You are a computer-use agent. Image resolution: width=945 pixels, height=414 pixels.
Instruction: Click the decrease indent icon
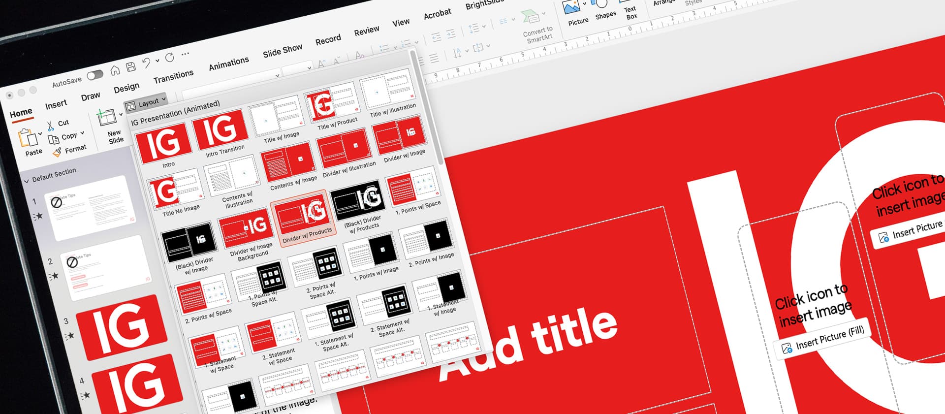[x=436, y=36]
